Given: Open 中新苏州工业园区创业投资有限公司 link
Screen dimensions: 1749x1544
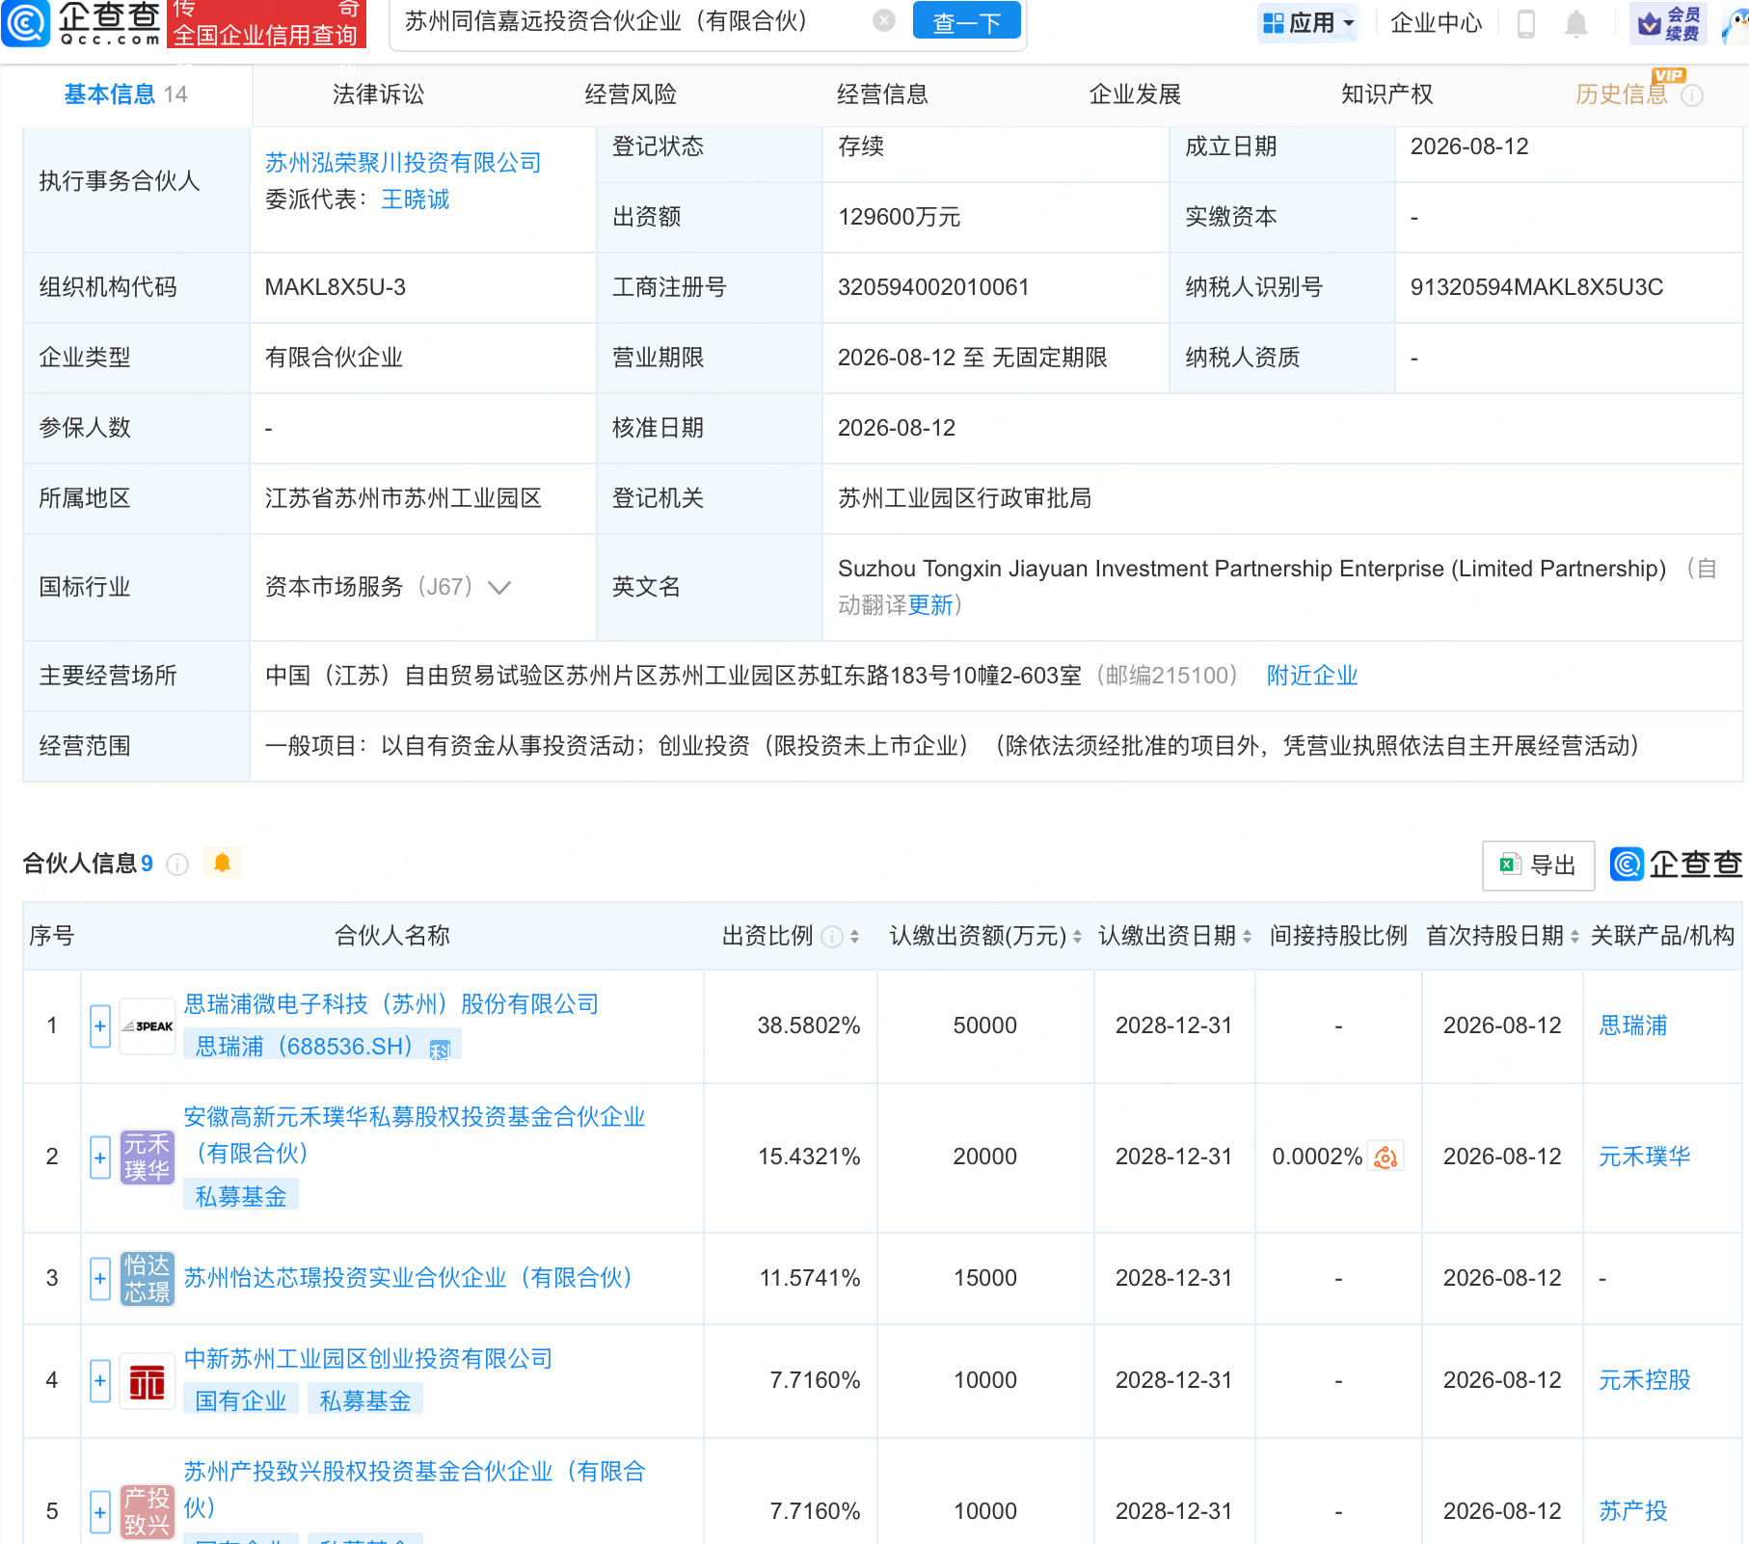Looking at the screenshot, I should [x=368, y=1359].
